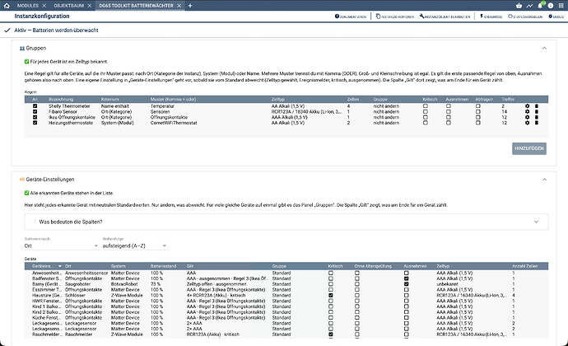
Task: Click the Aktiv status checkmark icon
Action: tap(7, 30)
